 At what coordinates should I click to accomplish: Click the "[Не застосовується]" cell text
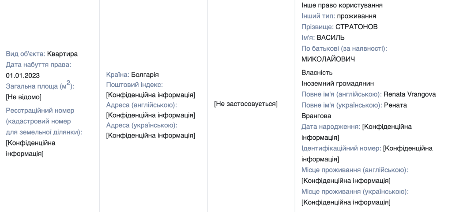pyautogui.click(x=246, y=104)
